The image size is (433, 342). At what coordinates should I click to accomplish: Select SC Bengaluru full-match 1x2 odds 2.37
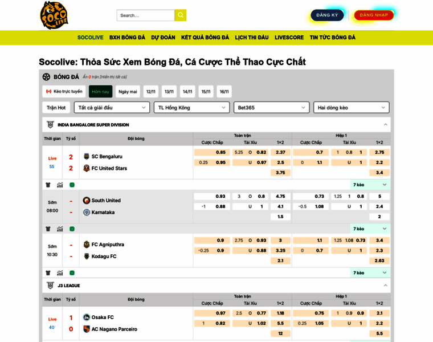pyautogui.click(x=280, y=152)
